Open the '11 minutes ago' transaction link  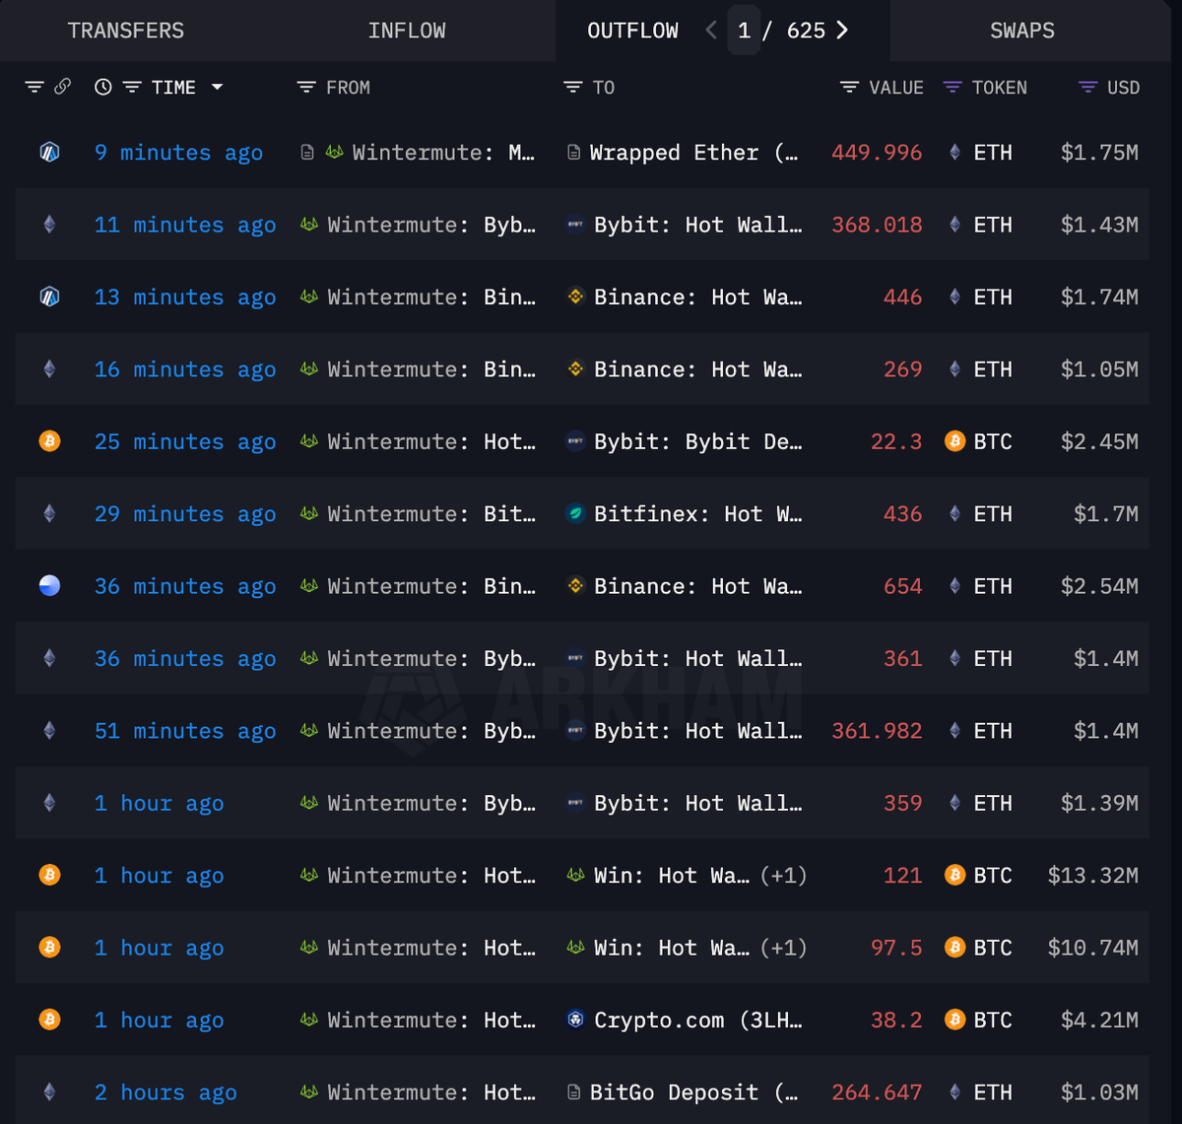pyautogui.click(x=185, y=225)
